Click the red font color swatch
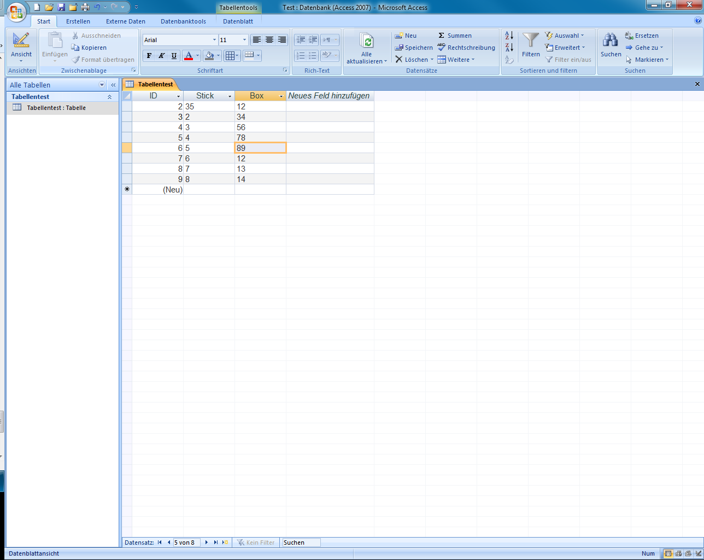Image resolution: width=704 pixels, height=560 pixels. click(x=189, y=56)
